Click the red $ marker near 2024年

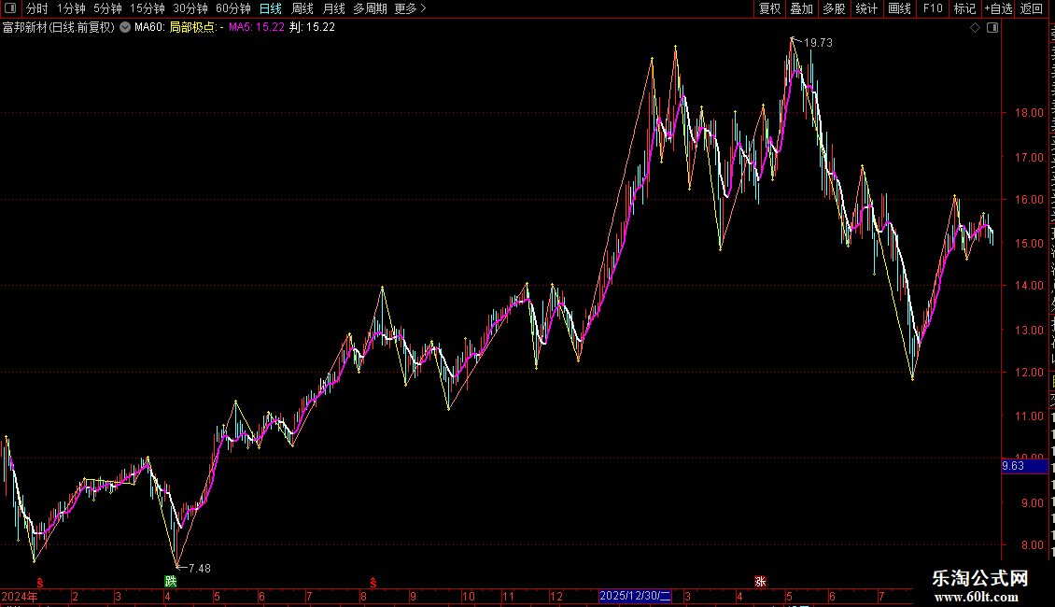(40, 583)
